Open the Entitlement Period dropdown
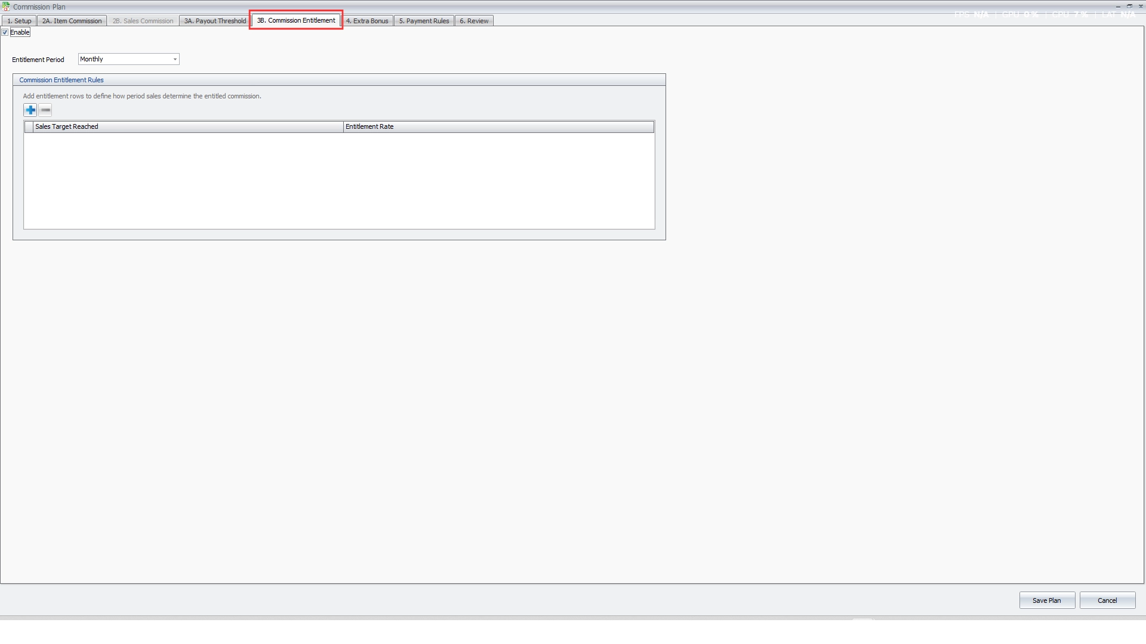The width and height of the screenshot is (1146, 644). 128,59
